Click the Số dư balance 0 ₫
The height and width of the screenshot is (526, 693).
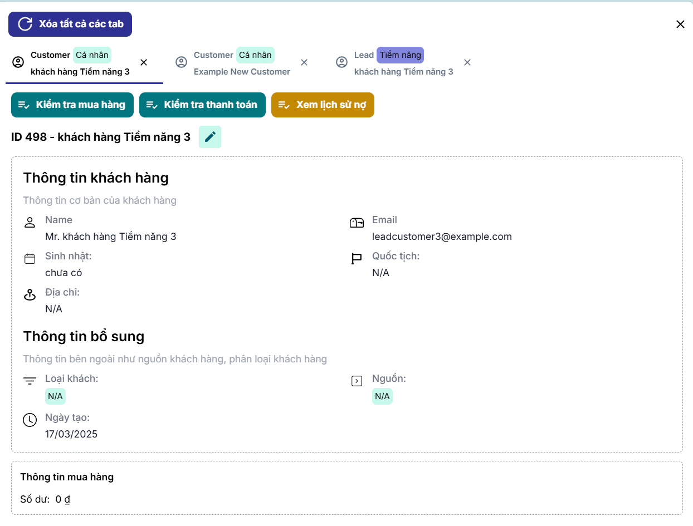click(63, 499)
